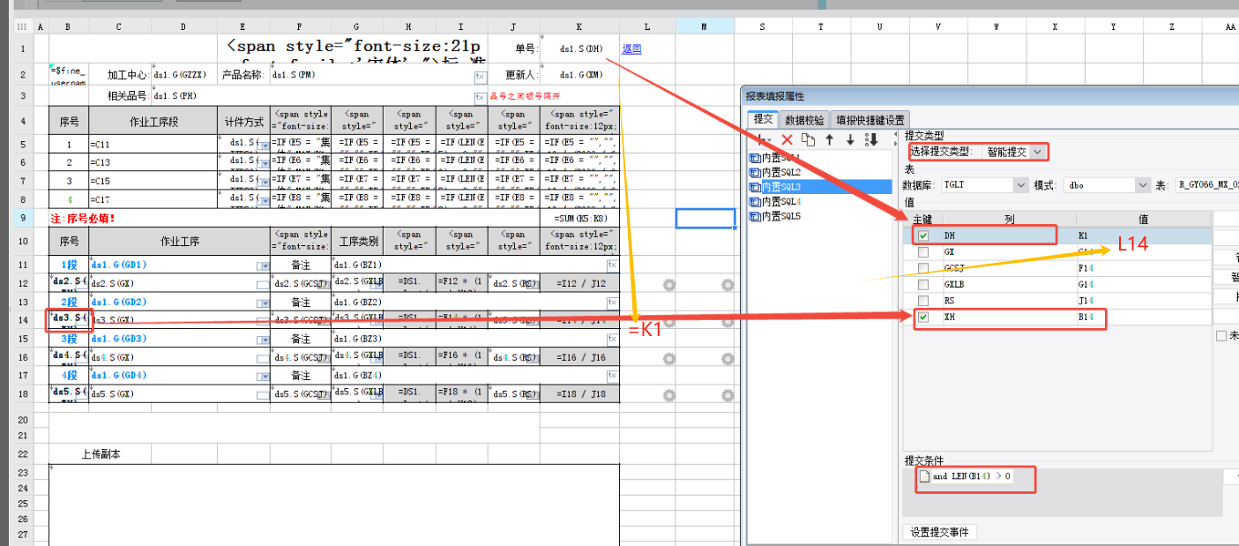The image size is (1239, 546).
Task: Move selected SQL item up with arrow icon
Action: coord(830,139)
